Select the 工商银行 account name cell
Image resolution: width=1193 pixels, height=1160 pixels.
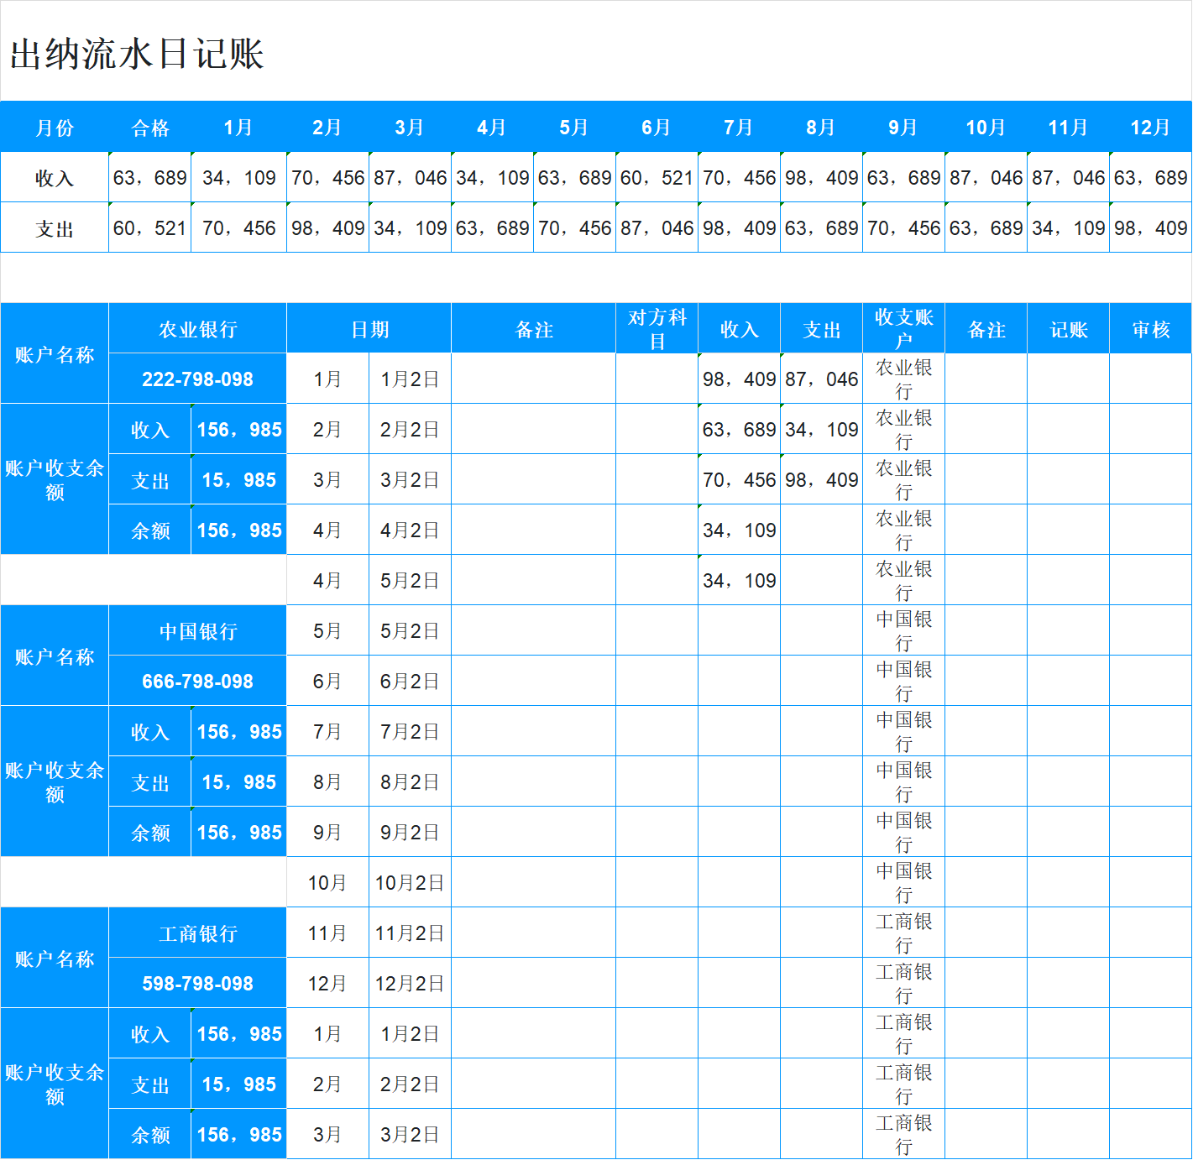coord(197,932)
